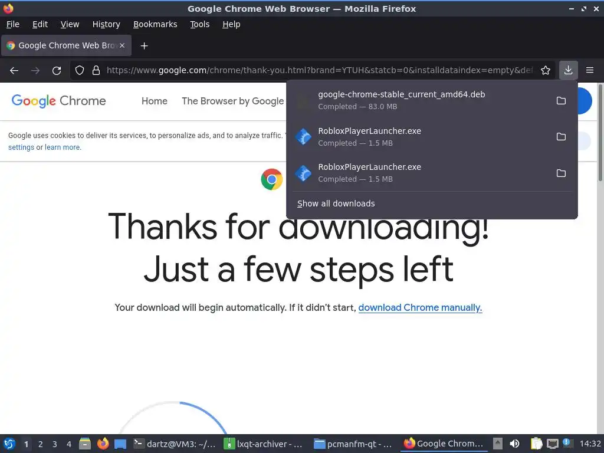Switch to virtual desktop 4
604x453 pixels.
coord(69,444)
